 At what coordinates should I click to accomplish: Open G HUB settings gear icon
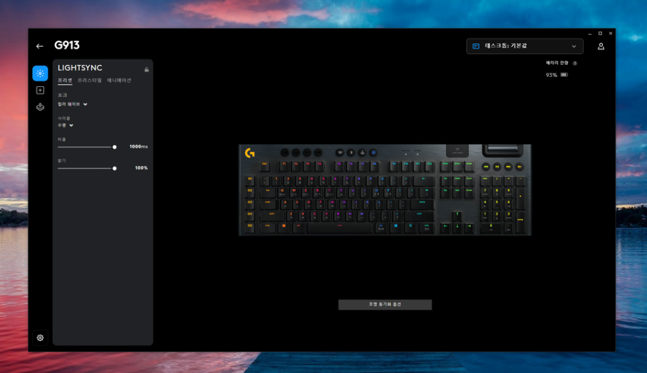coord(40,338)
